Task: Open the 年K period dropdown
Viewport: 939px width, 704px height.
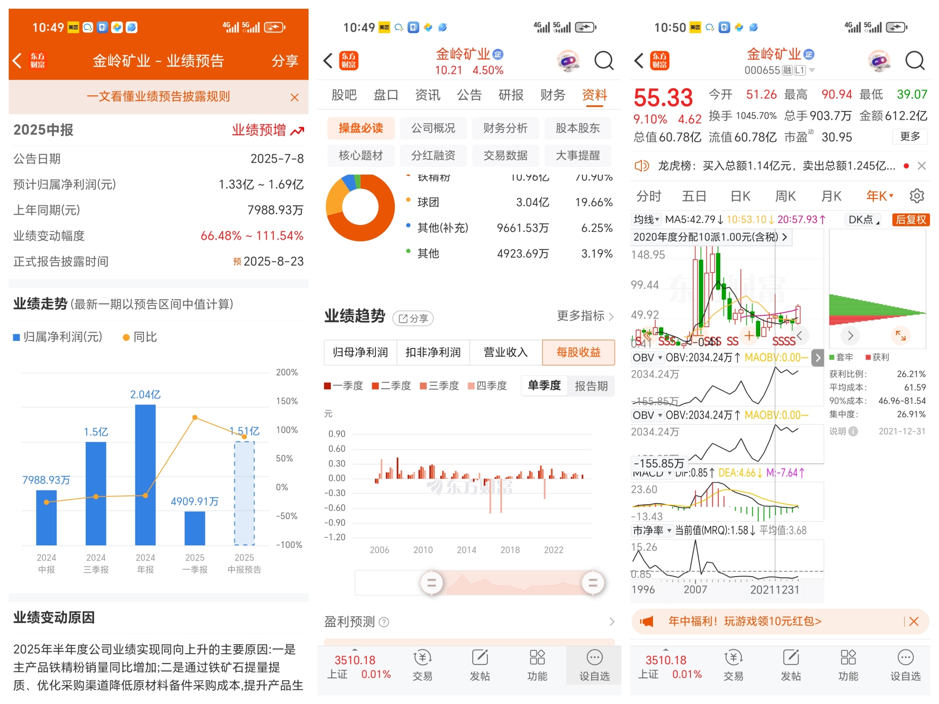Action: [879, 196]
